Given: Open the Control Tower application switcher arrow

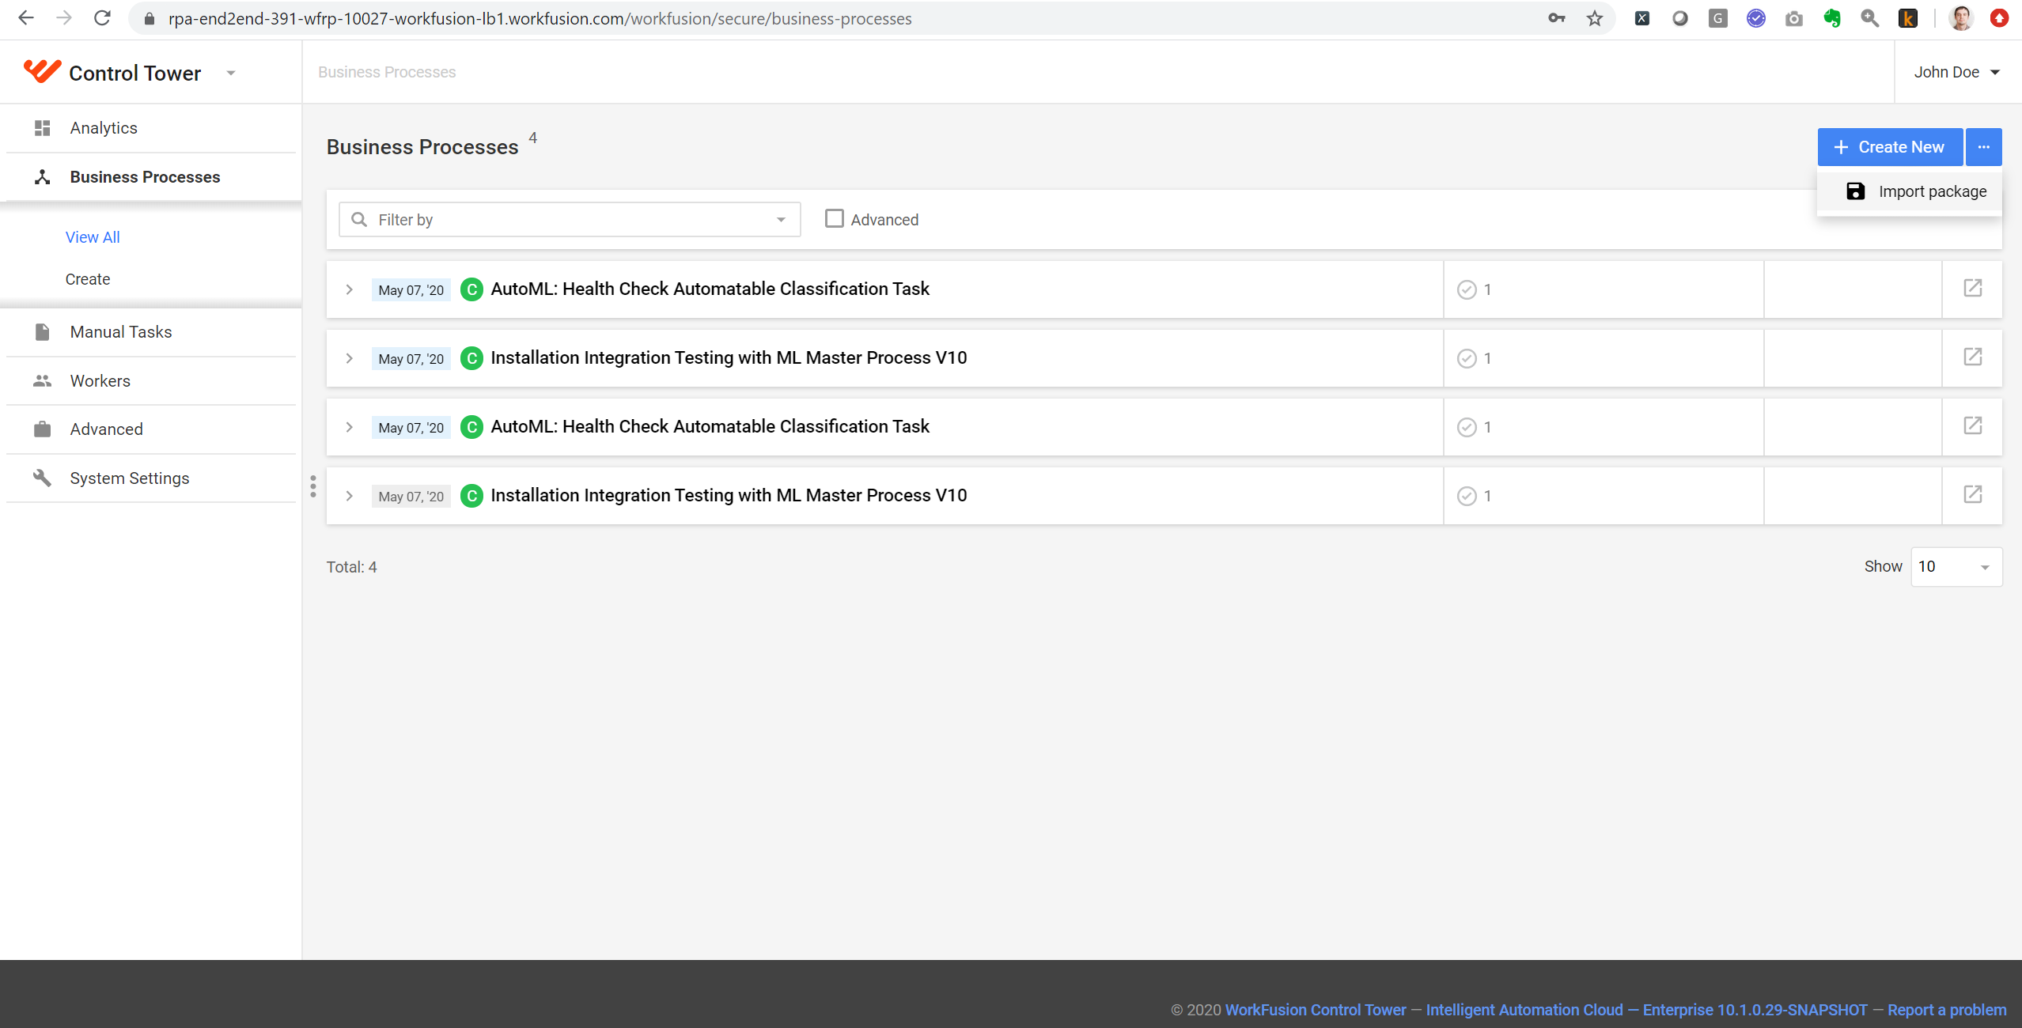Looking at the screenshot, I should (231, 73).
